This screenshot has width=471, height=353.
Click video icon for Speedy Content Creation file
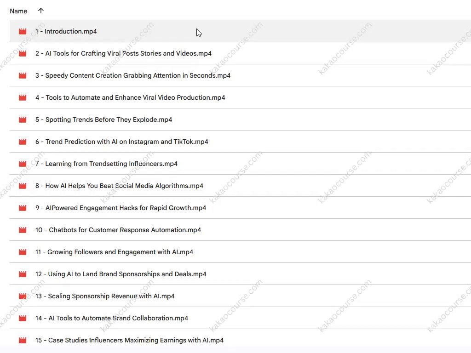click(x=23, y=76)
